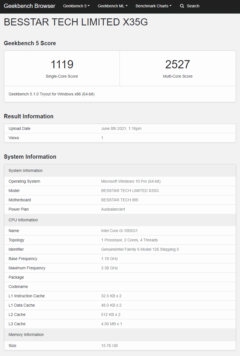240x356 pixels.
Task: Click the System Information table header row
Action: tap(120, 171)
